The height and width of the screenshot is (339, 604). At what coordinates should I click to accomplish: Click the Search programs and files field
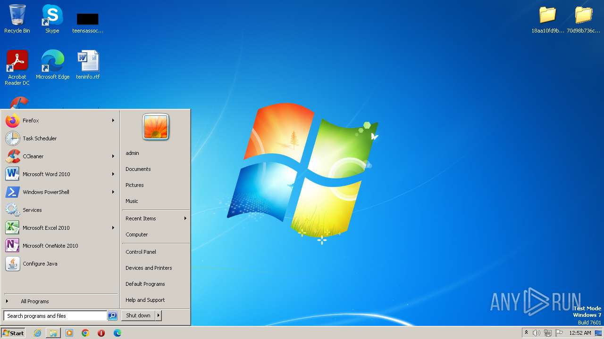coord(55,316)
